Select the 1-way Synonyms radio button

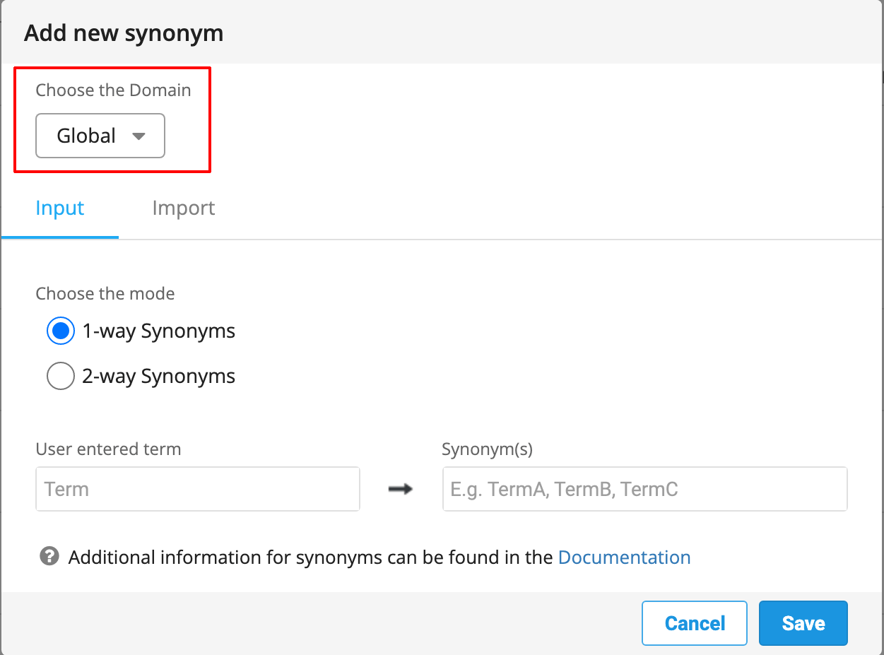(61, 330)
